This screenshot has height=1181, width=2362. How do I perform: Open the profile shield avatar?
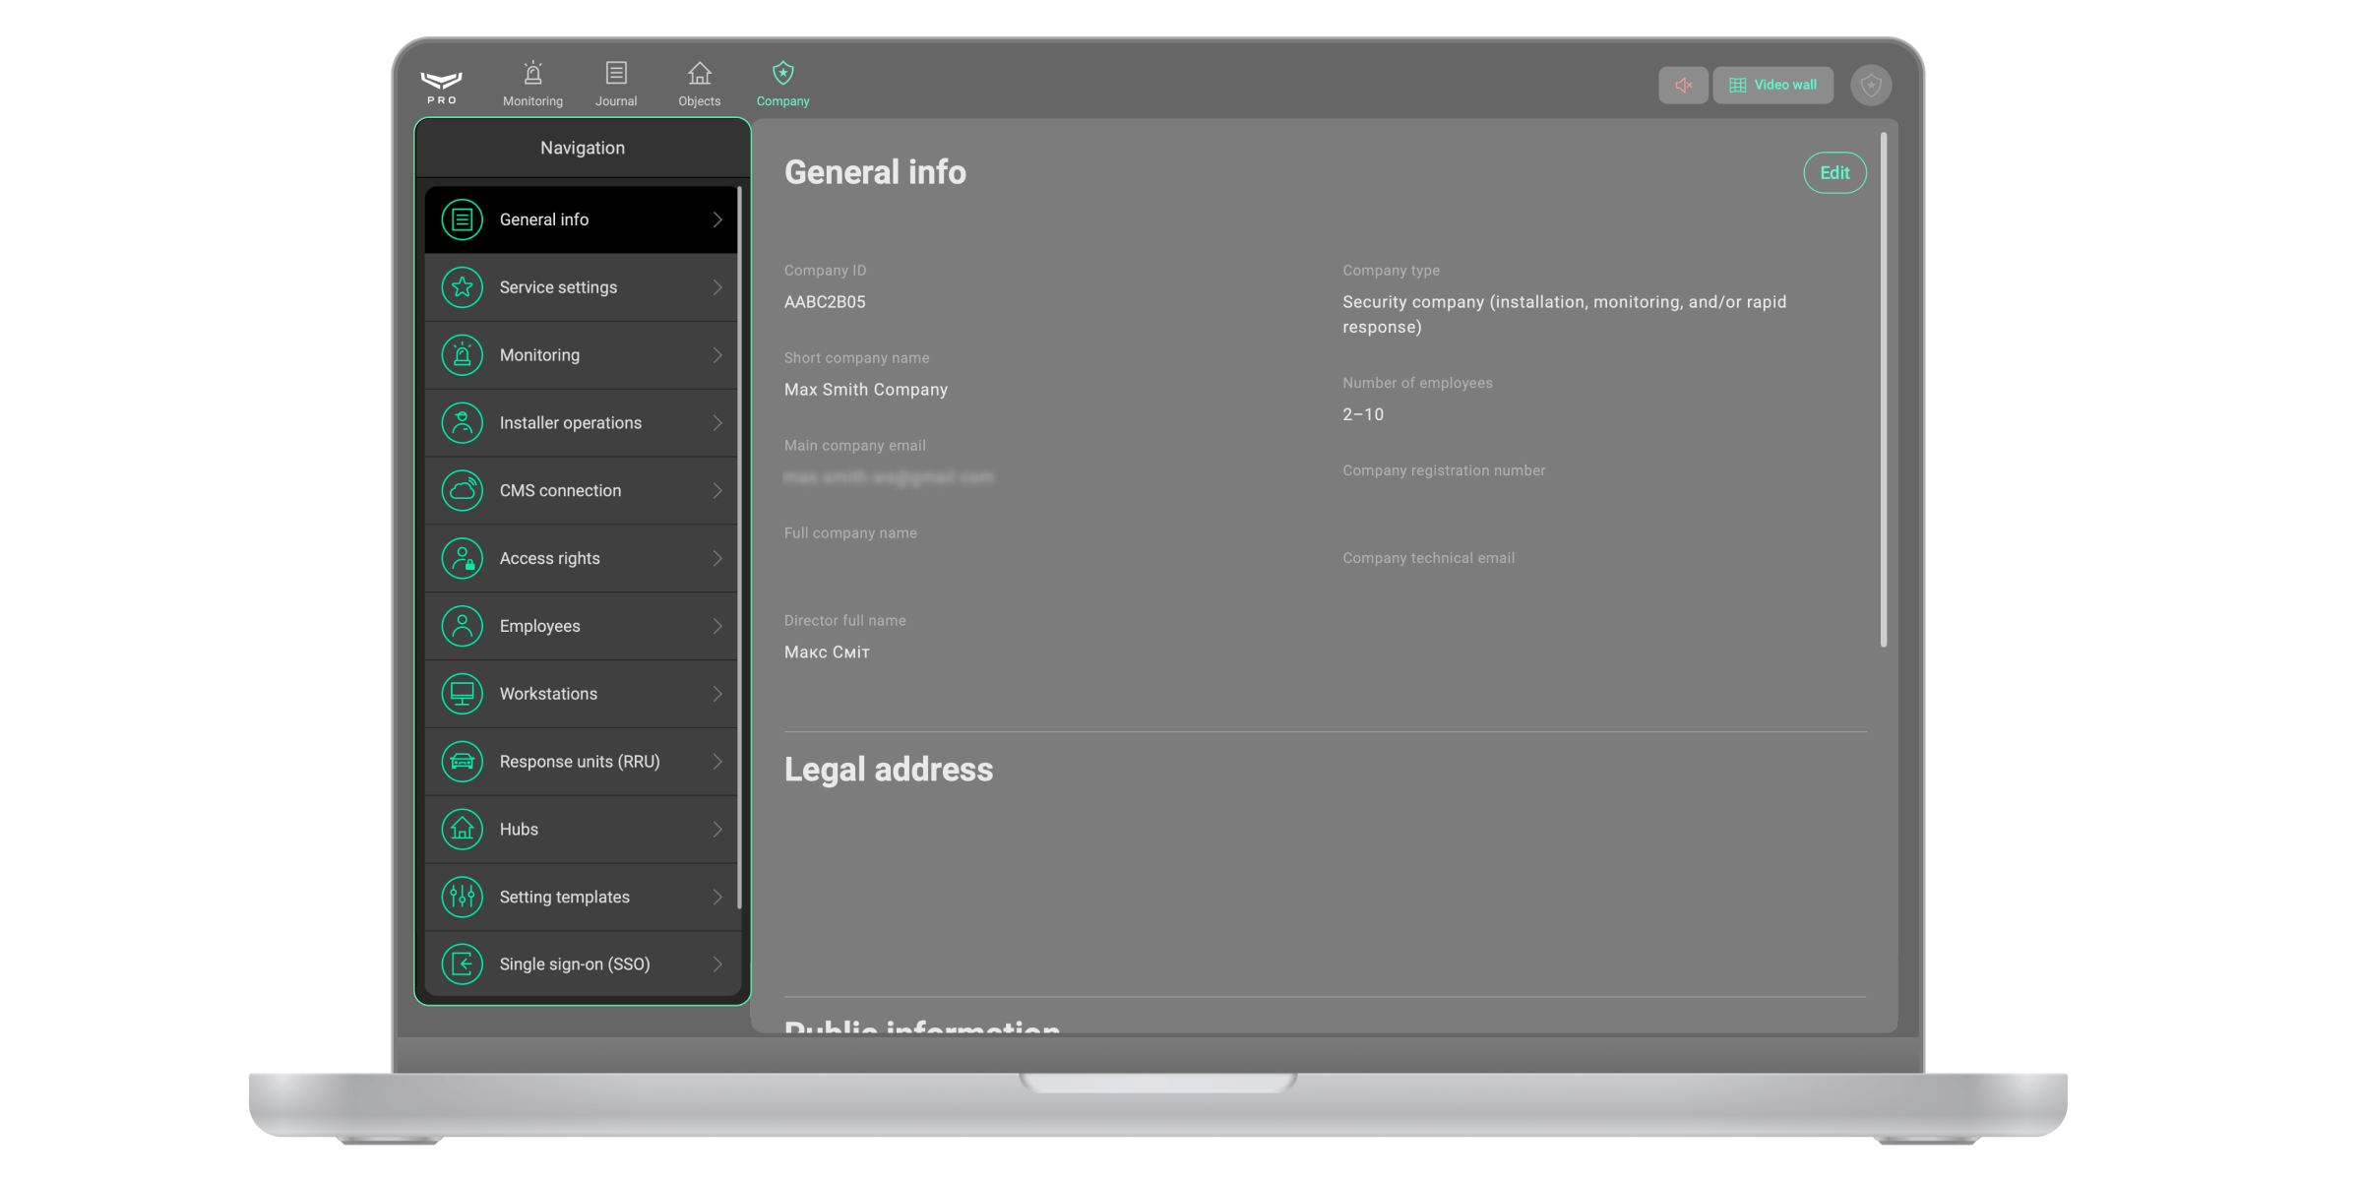coord(1871,86)
